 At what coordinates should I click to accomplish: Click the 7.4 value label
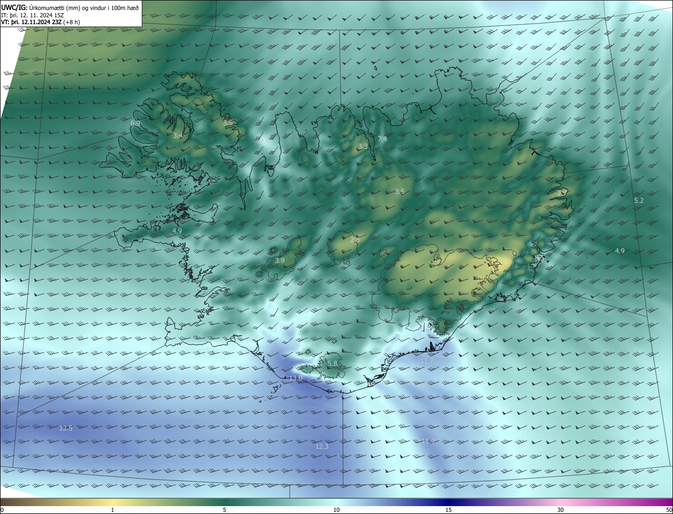point(382,139)
